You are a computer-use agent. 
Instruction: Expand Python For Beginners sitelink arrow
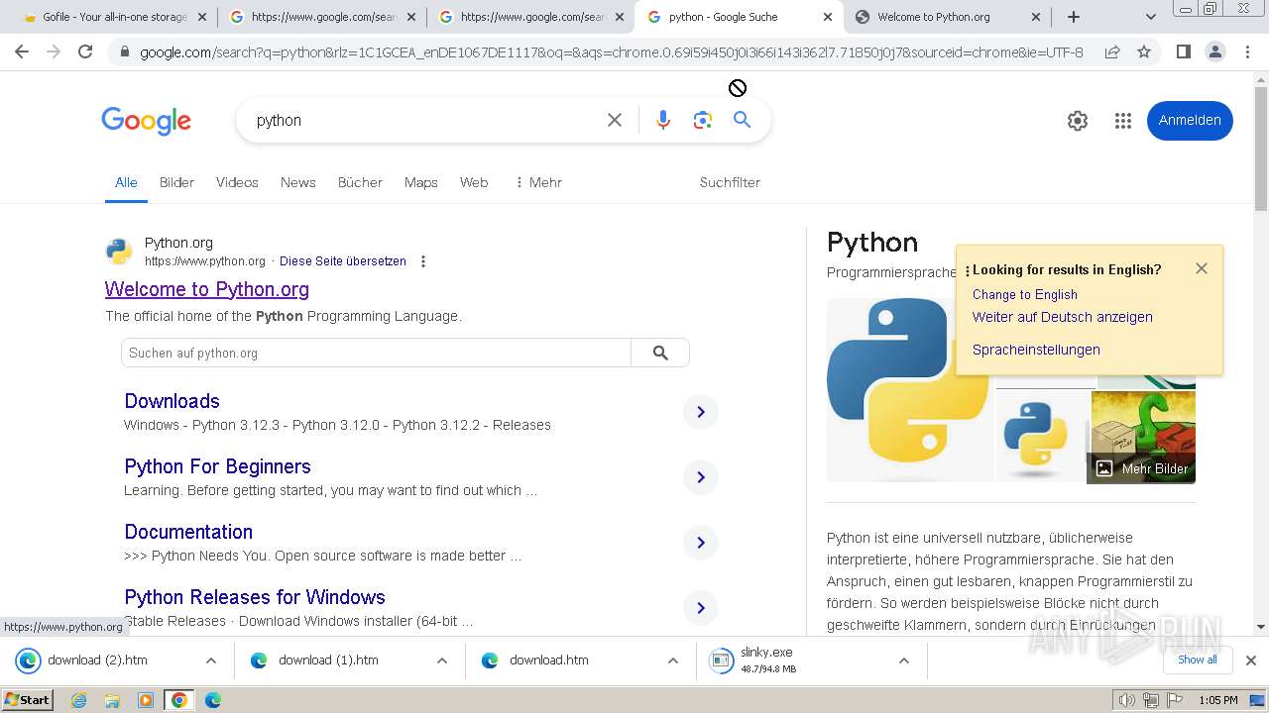pyautogui.click(x=701, y=477)
